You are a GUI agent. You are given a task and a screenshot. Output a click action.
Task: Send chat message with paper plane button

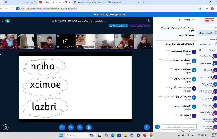157,127
